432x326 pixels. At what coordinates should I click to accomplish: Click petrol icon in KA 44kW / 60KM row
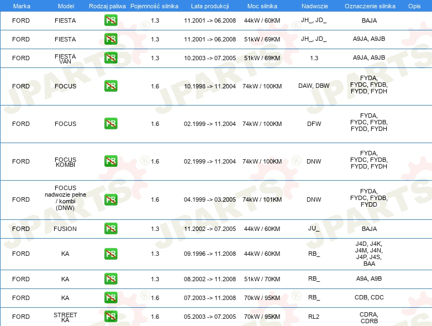point(110,254)
